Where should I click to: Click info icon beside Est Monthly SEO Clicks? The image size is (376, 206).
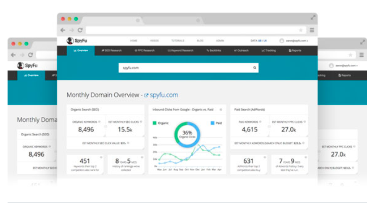click(141, 122)
